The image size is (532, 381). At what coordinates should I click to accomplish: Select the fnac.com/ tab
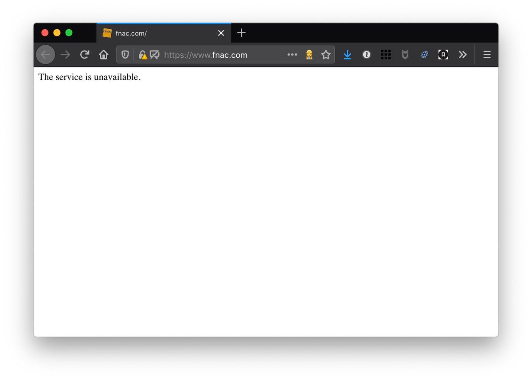coord(164,33)
